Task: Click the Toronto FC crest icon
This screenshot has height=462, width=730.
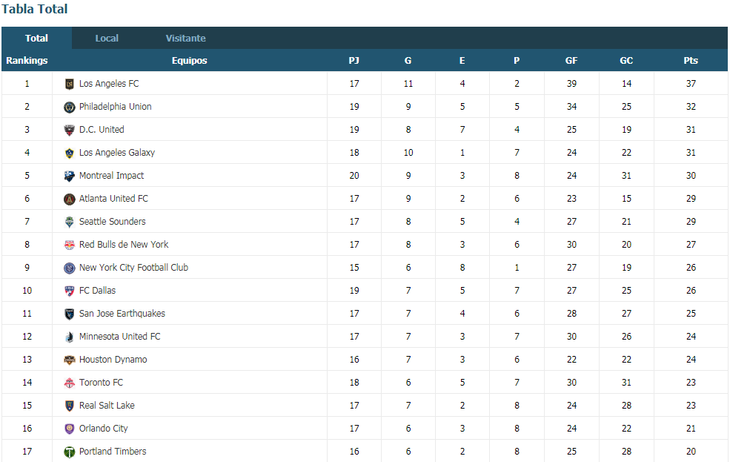Action: [70, 383]
